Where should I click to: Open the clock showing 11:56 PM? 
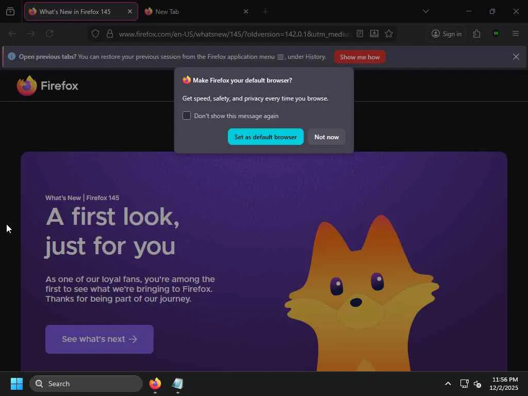coord(504,384)
